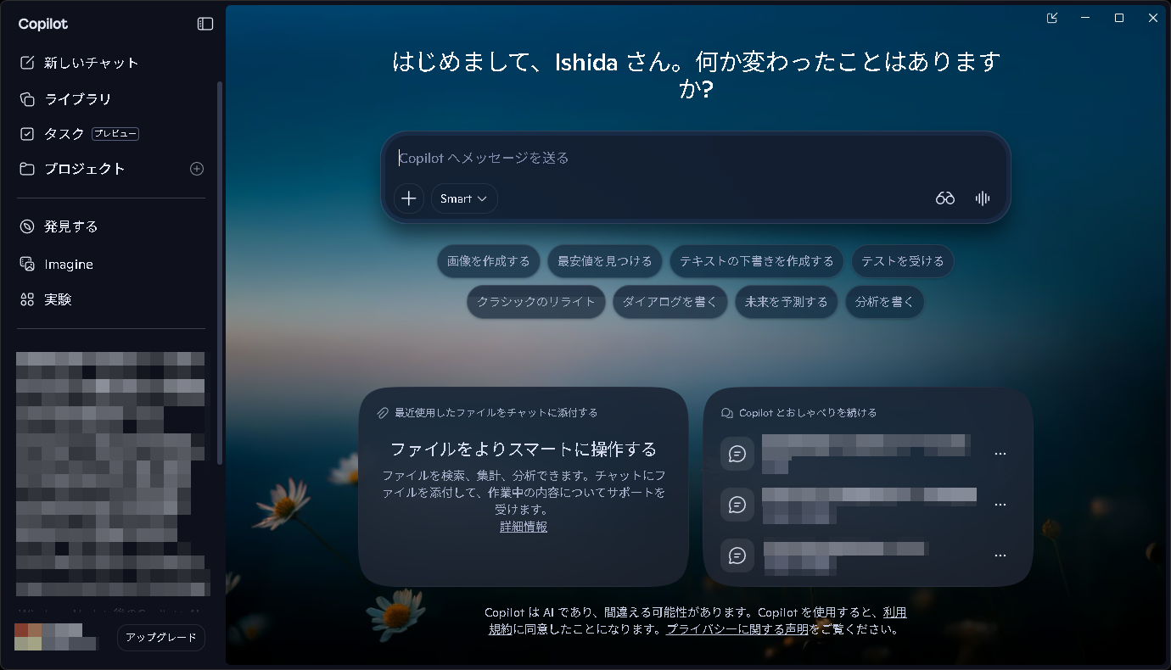Select suggestion テキストの下書きを作成する
Viewport: 1171px width, 670px height.
coord(757,261)
